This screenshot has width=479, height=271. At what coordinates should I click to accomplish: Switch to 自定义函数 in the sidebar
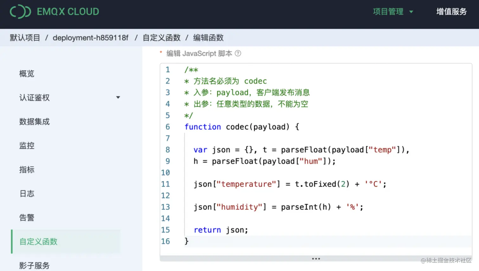[x=38, y=241]
